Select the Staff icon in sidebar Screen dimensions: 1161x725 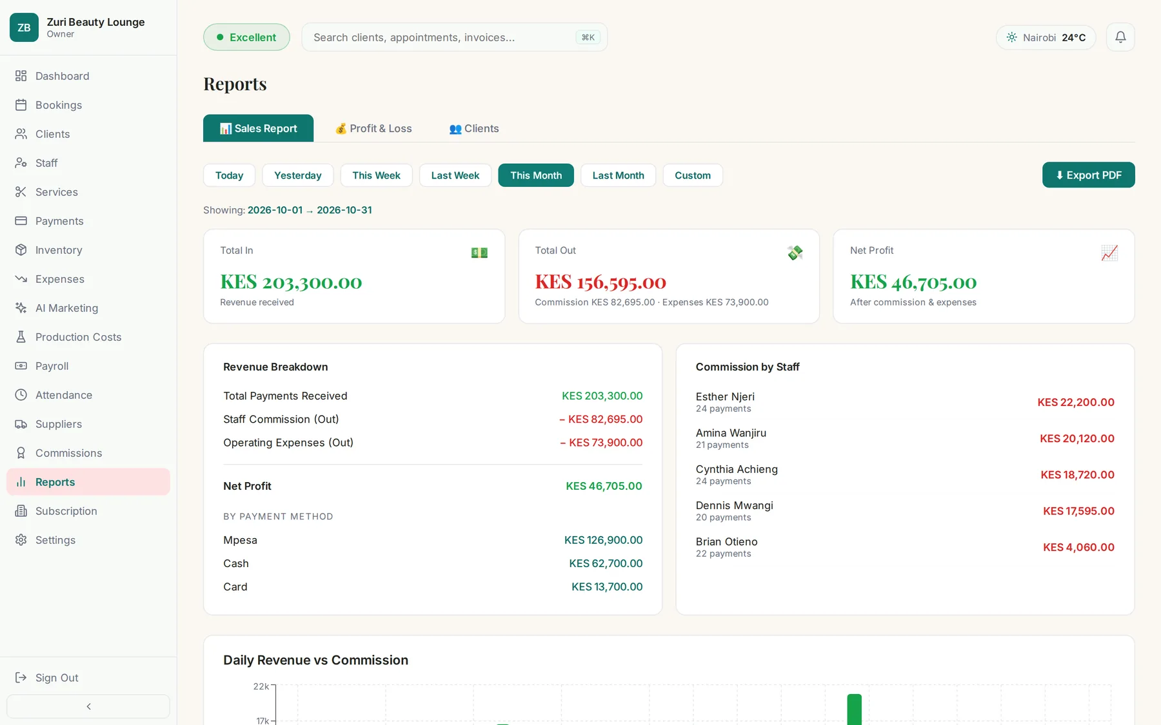pyautogui.click(x=21, y=163)
